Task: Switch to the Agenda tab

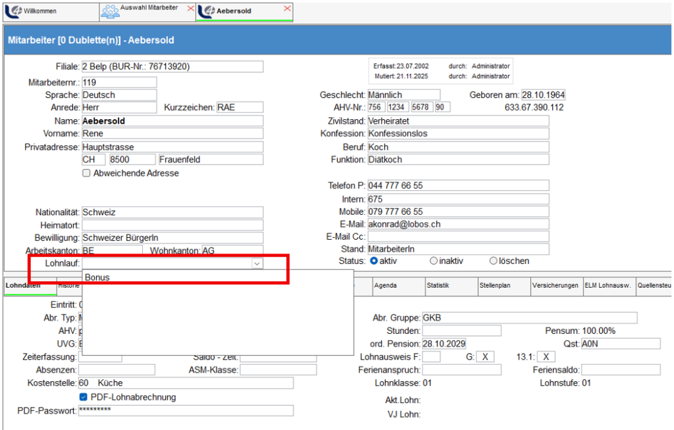Action: [385, 285]
